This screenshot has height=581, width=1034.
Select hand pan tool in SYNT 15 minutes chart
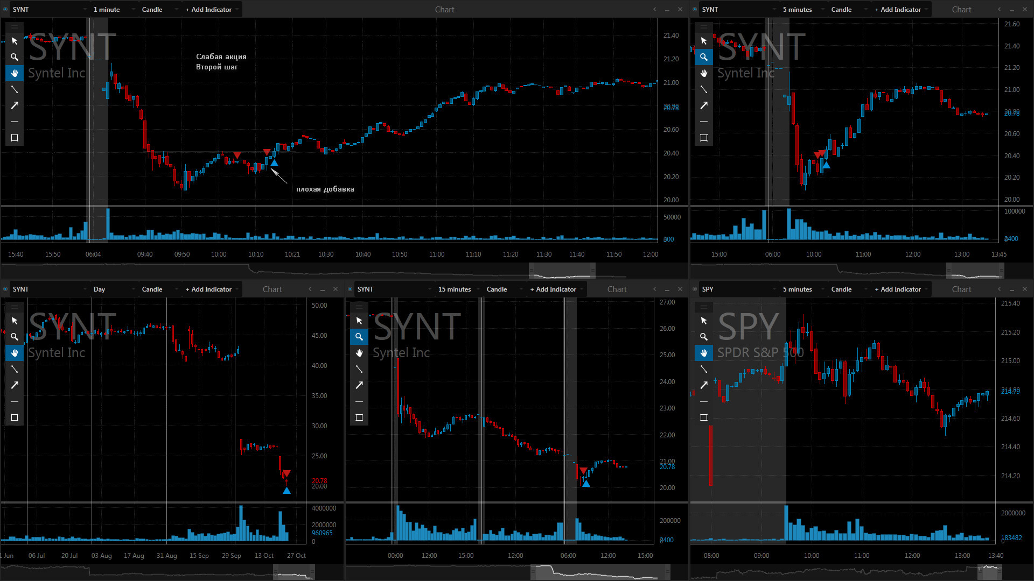tap(359, 353)
